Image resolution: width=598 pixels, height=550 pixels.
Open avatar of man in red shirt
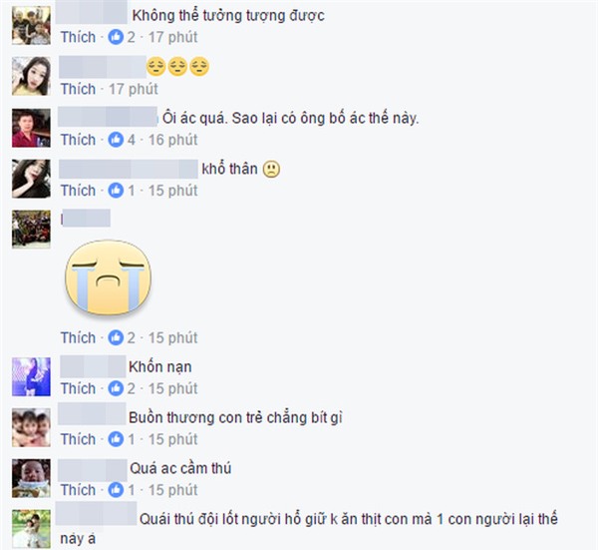point(31,128)
